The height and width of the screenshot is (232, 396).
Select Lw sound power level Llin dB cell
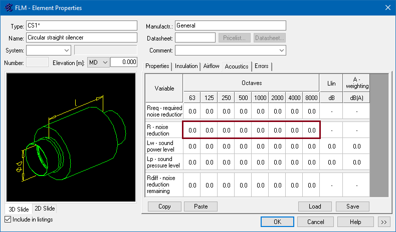(332, 146)
